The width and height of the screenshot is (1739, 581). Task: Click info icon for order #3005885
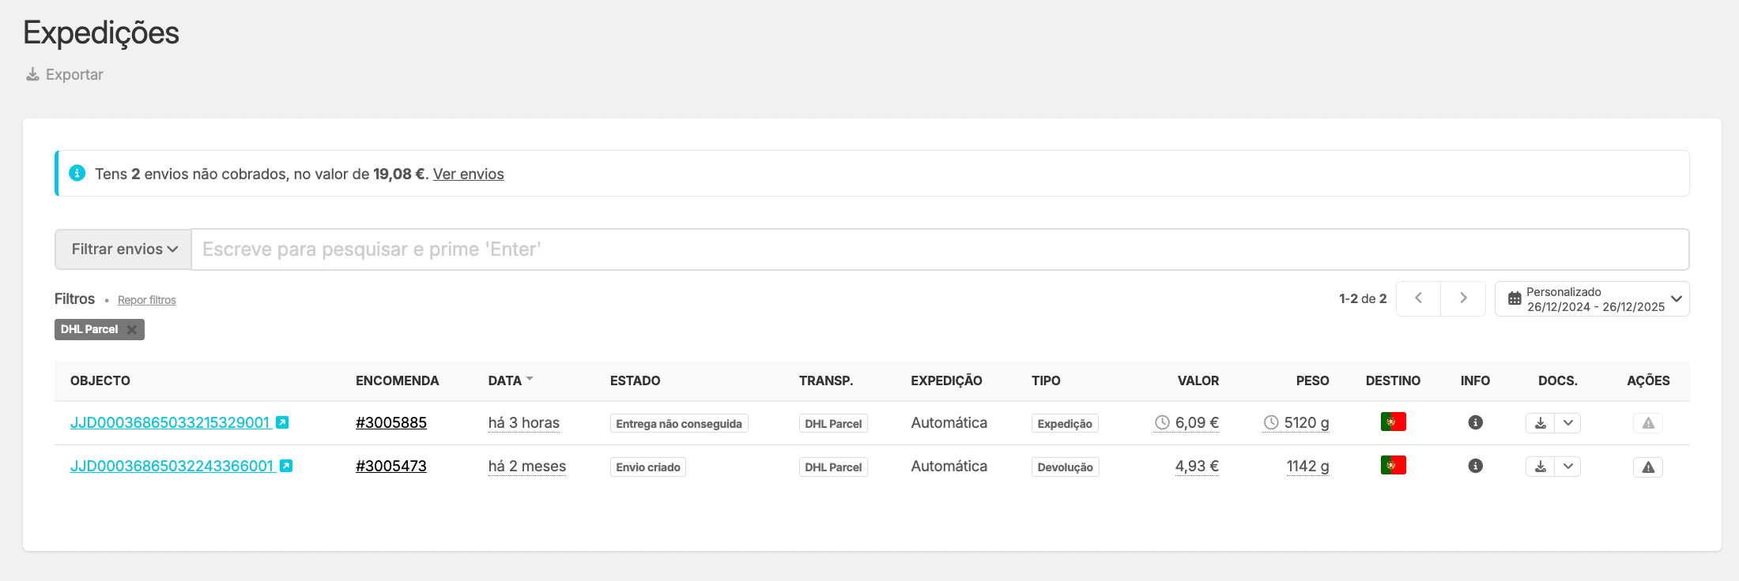pos(1475,423)
